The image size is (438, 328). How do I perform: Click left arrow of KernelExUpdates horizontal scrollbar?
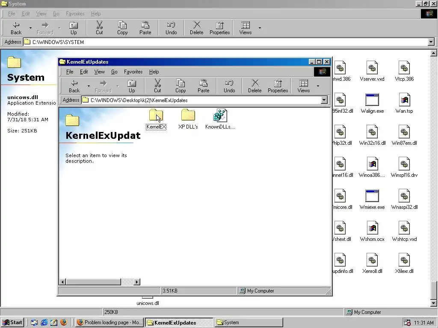coord(62,282)
